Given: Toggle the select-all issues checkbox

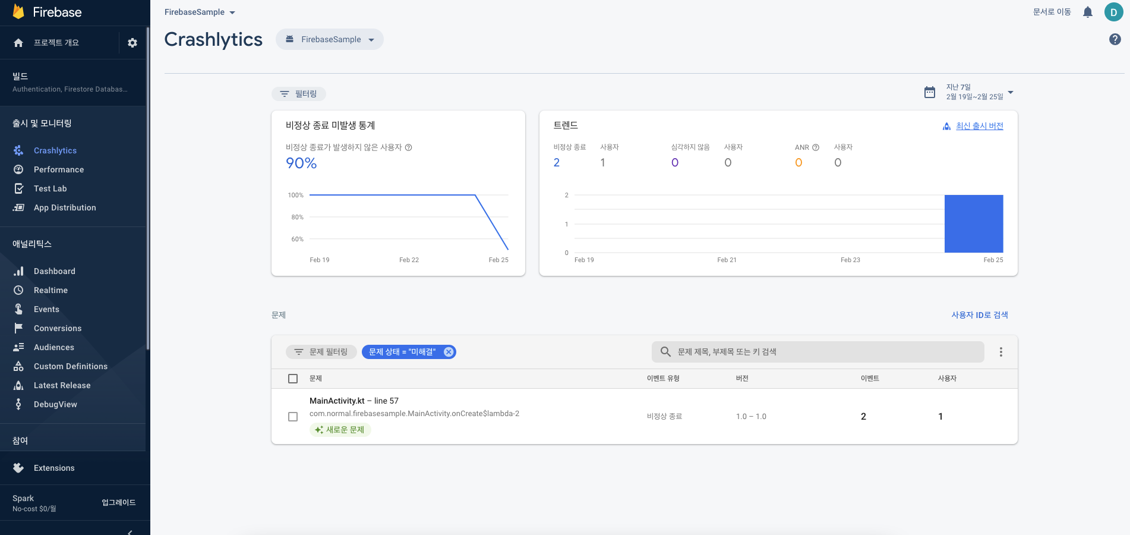Looking at the screenshot, I should [293, 379].
